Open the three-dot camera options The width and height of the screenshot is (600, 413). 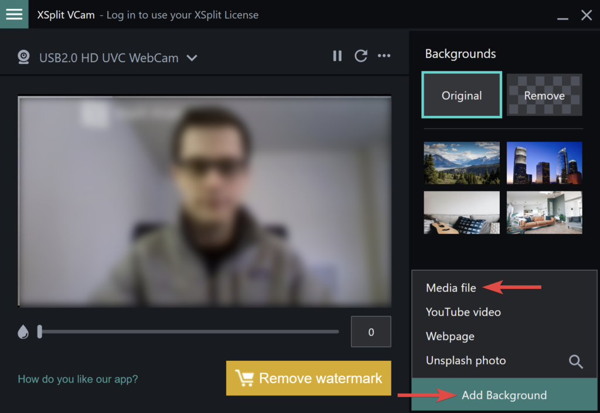pyautogui.click(x=384, y=56)
